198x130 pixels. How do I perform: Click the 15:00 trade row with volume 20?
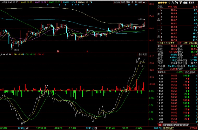[x=177, y=119]
